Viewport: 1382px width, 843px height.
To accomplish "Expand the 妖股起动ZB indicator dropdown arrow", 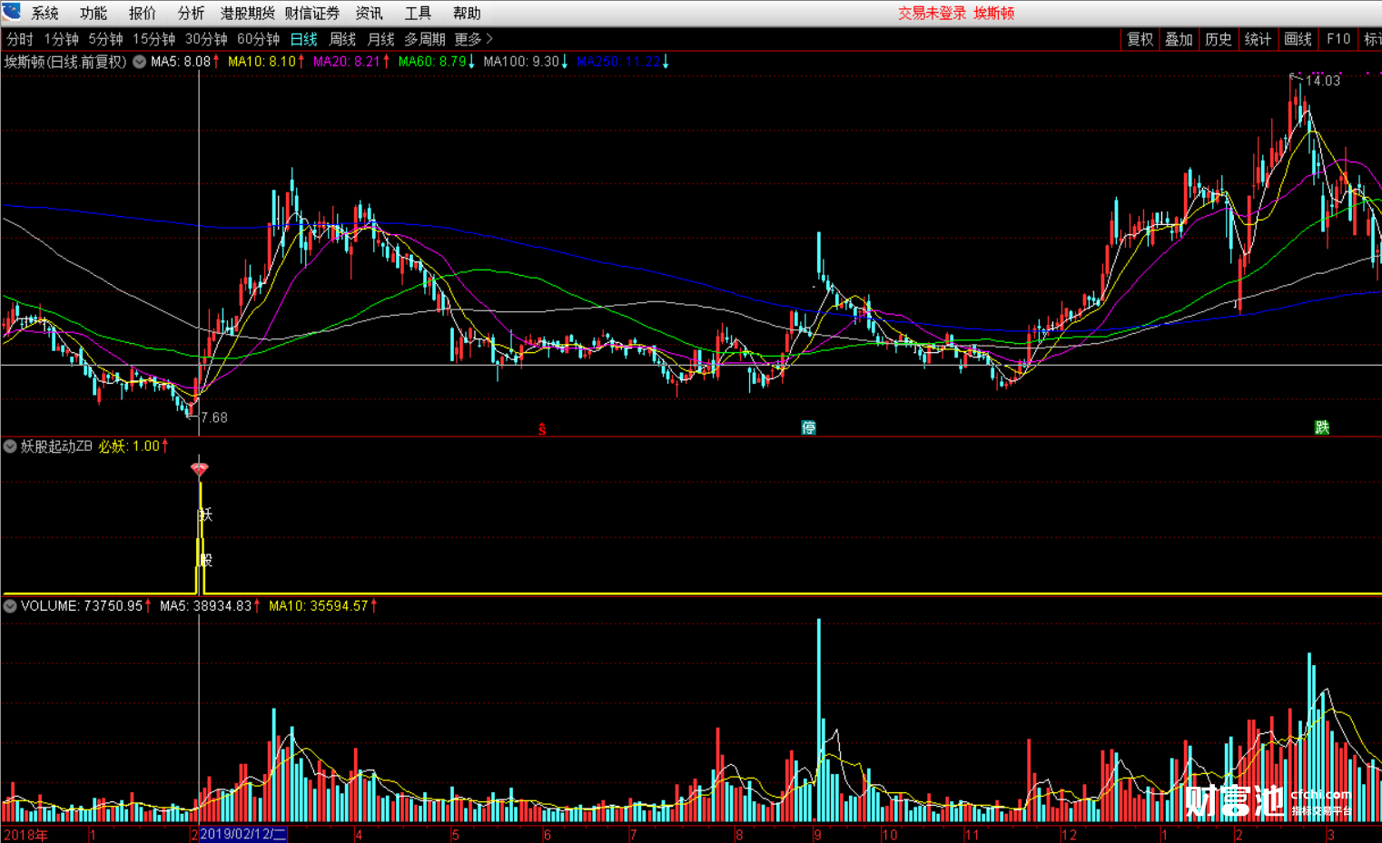I will [x=10, y=446].
